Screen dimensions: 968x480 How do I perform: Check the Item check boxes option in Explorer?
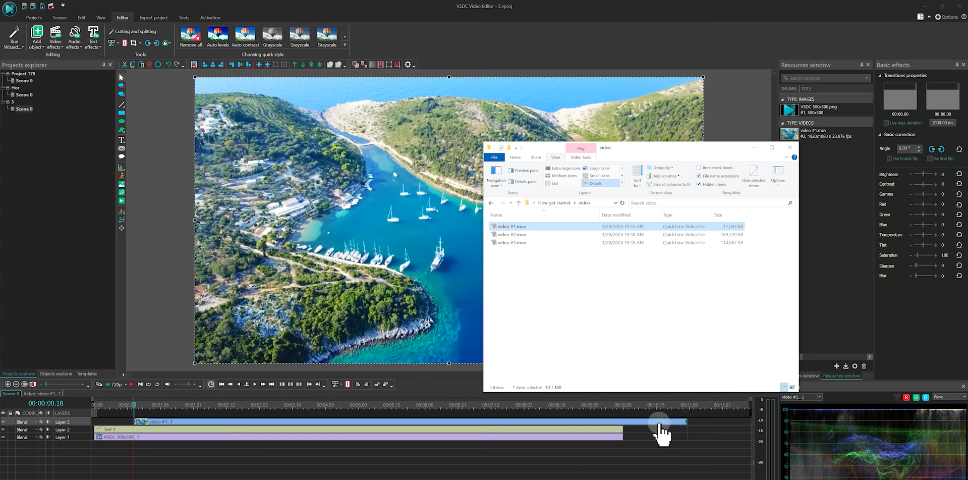[699, 167]
